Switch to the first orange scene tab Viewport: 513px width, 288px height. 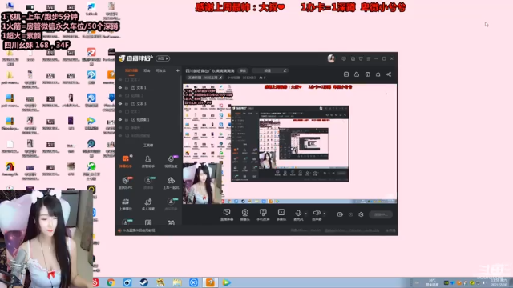pos(131,70)
